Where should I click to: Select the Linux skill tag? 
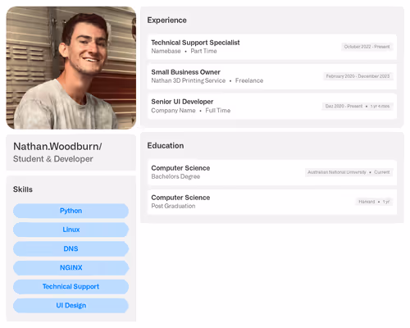(71, 230)
